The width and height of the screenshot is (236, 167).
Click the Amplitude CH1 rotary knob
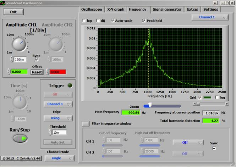pos(18,44)
